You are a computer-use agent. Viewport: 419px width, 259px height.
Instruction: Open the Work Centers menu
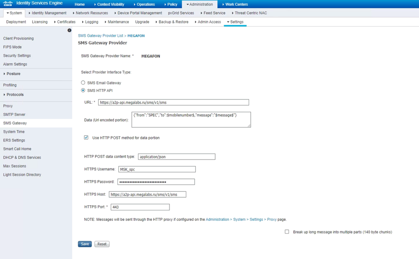[x=235, y=4]
